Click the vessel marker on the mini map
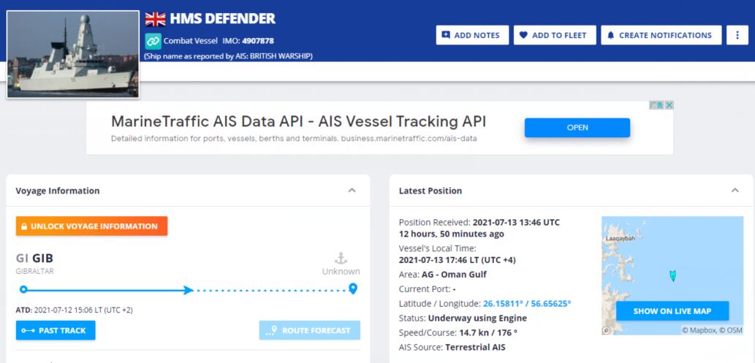This screenshot has height=363, width=755. click(x=672, y=275)
